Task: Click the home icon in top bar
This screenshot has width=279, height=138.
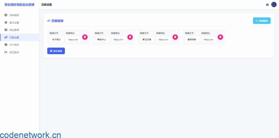Action: pyautogui.click(x=267, y=5)
